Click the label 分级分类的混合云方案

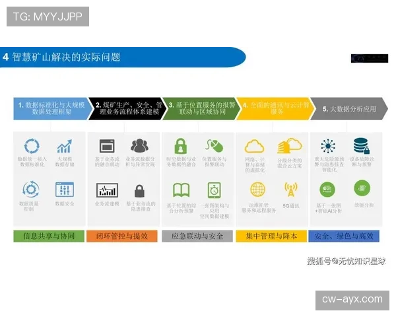pyautogui.click(x=290, y=163)
